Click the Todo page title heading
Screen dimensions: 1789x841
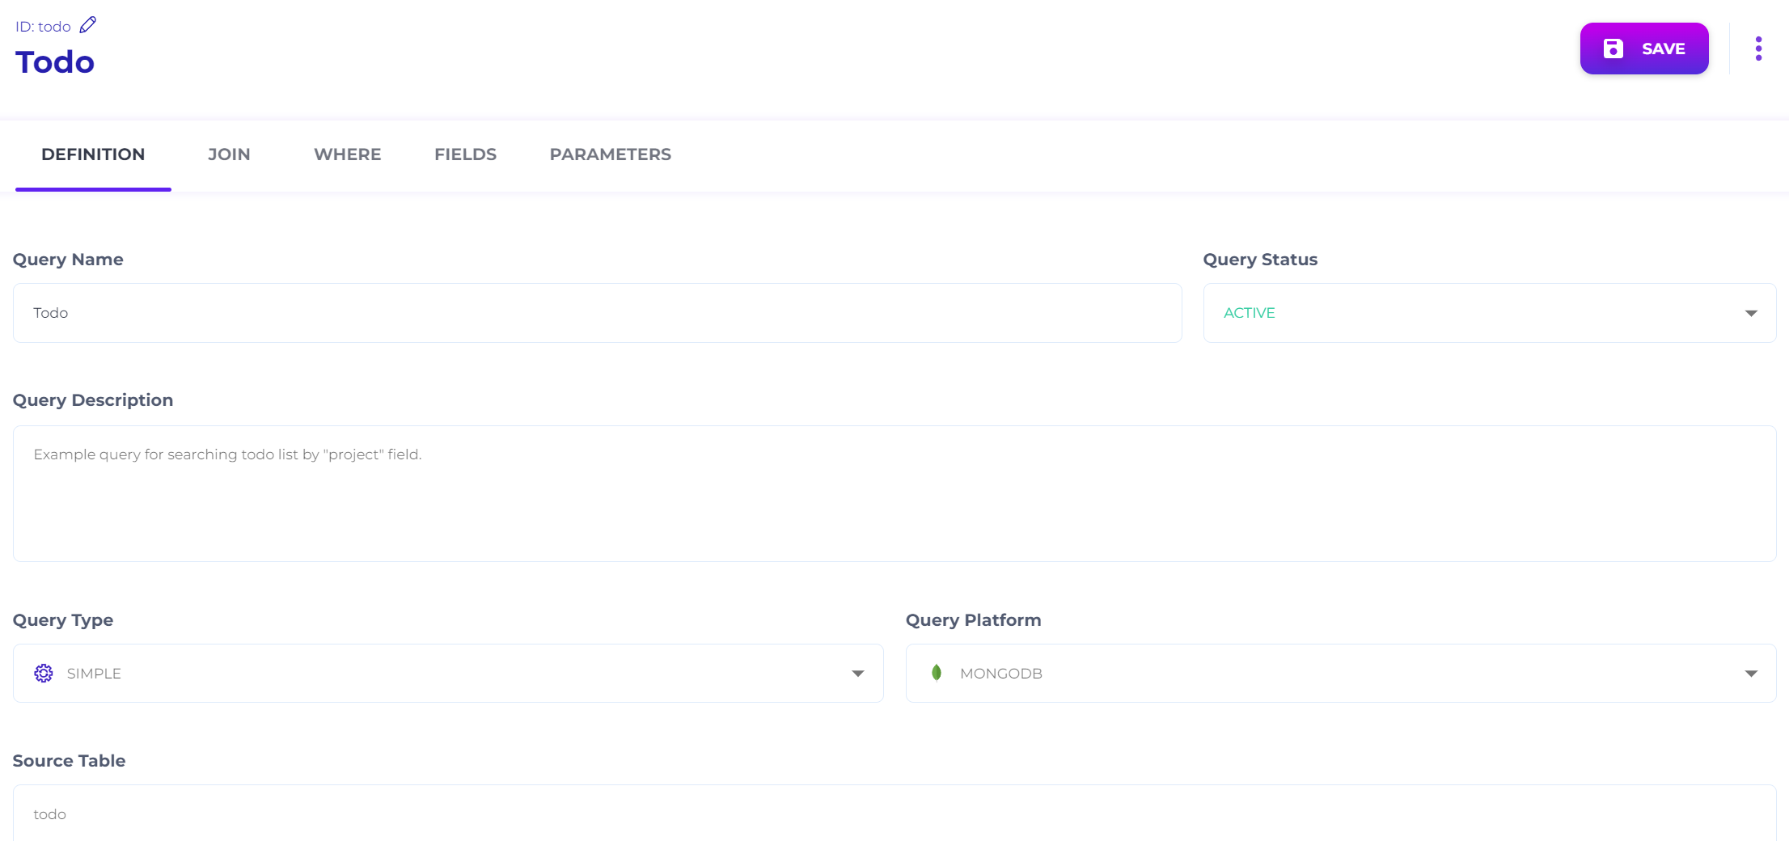pos(55,62)
